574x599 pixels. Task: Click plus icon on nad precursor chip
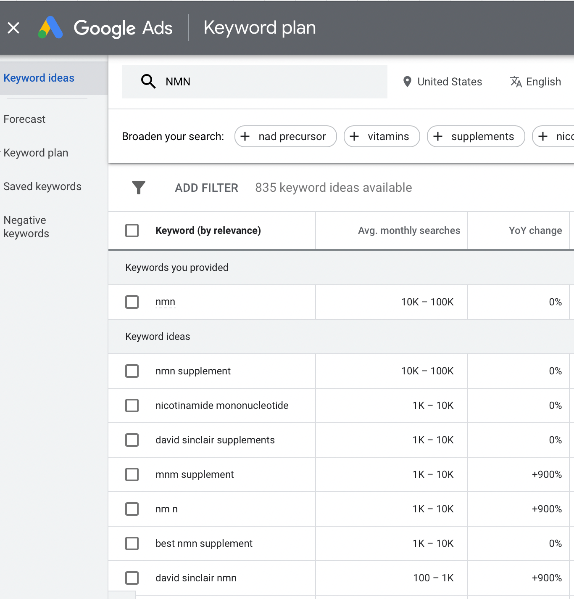(245, 136)
